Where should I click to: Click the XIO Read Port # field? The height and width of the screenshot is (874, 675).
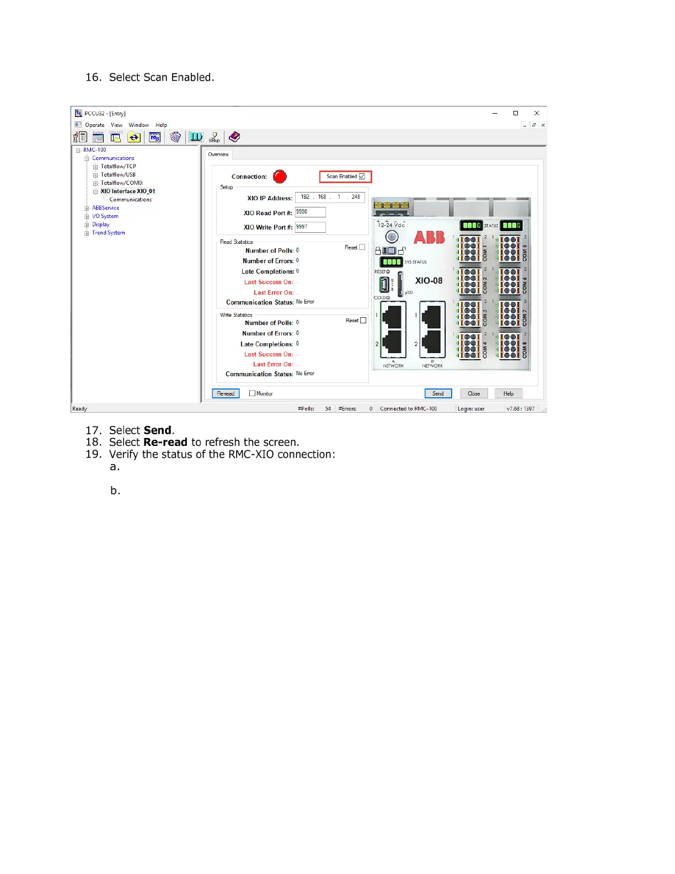pos(310,212)
